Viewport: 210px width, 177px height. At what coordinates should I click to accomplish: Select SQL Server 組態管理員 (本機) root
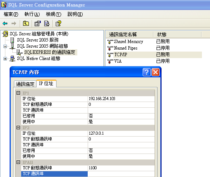39,34
